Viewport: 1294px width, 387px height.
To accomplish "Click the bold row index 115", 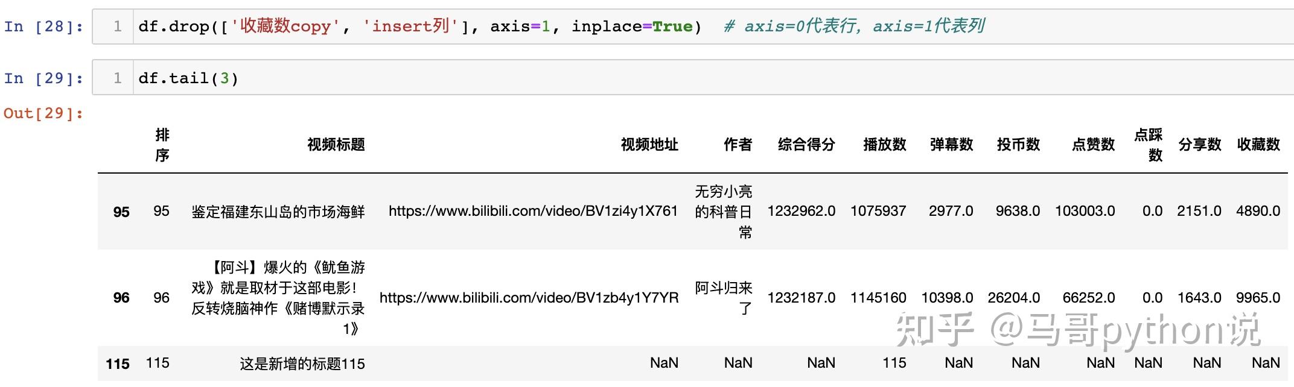I will click(x=118, y=364).
